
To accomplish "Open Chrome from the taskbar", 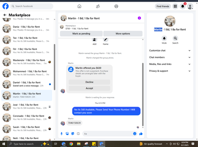I will click(71, 144).
